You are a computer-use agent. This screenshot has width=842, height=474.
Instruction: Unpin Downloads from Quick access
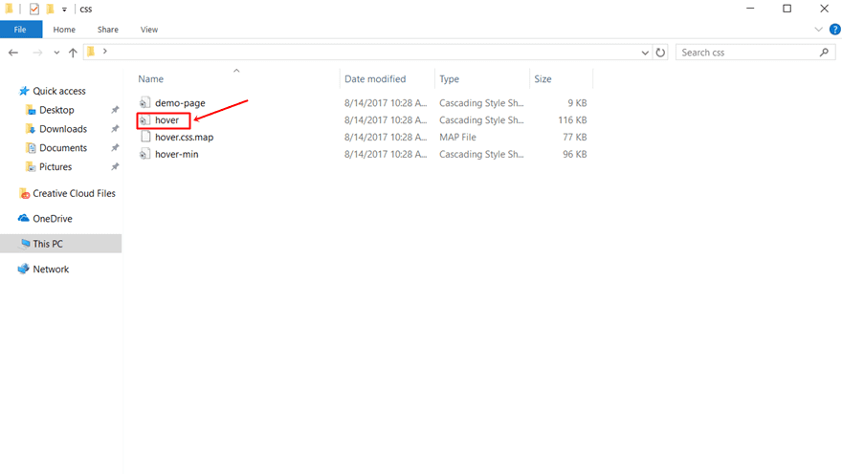115,129
